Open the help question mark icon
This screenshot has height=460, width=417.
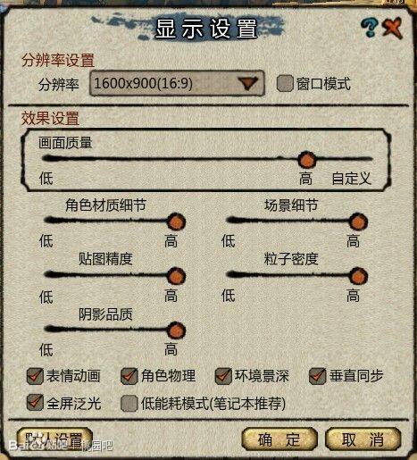click(370, 28)
